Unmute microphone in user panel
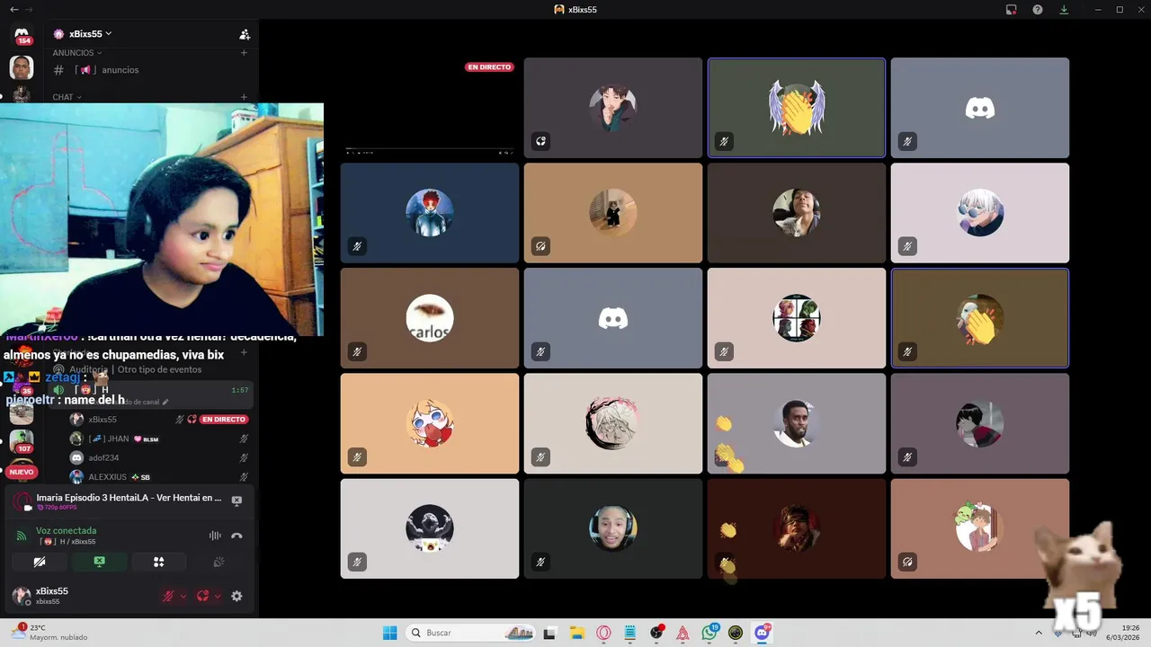This screenshot has width=1151, height=647. [168, 596]
